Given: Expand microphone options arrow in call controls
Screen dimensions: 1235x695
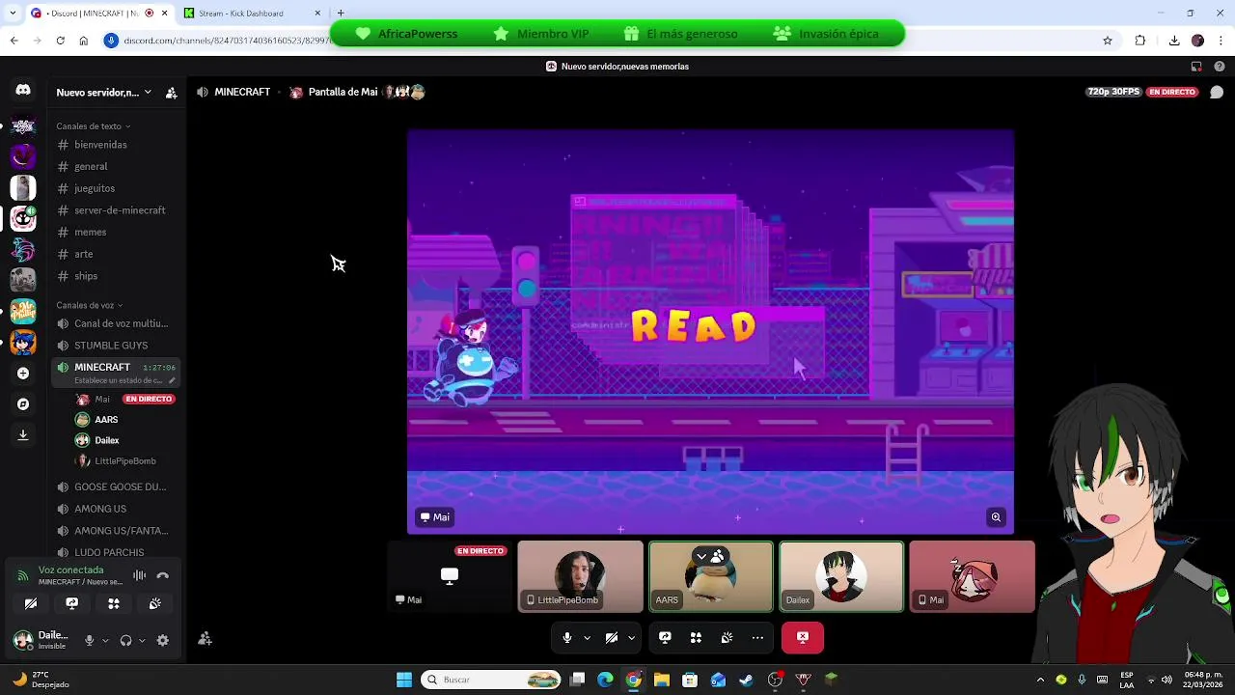Looking at the screenshot, I should pyautogui.click(x=587, y=637).
